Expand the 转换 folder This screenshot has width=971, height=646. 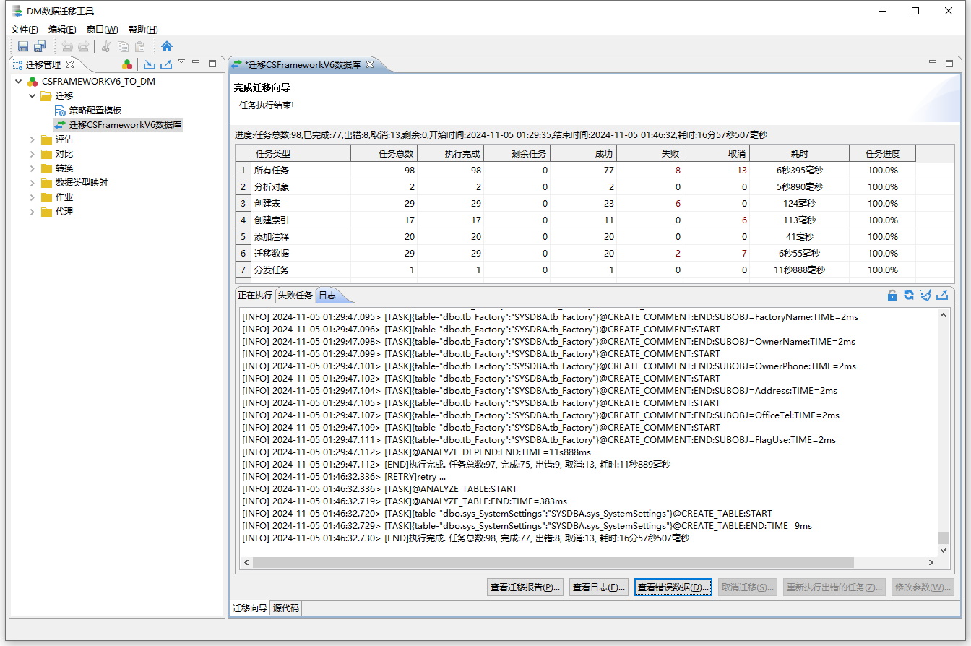tap(33, 168)
